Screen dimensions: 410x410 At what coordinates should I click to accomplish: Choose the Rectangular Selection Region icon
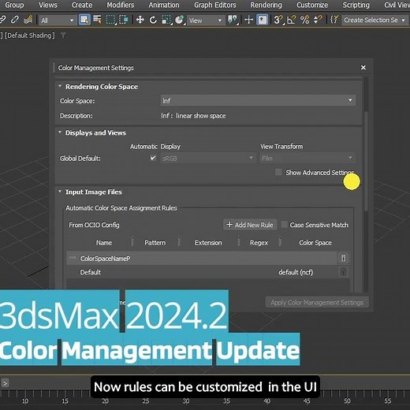[x=110, y=20]
